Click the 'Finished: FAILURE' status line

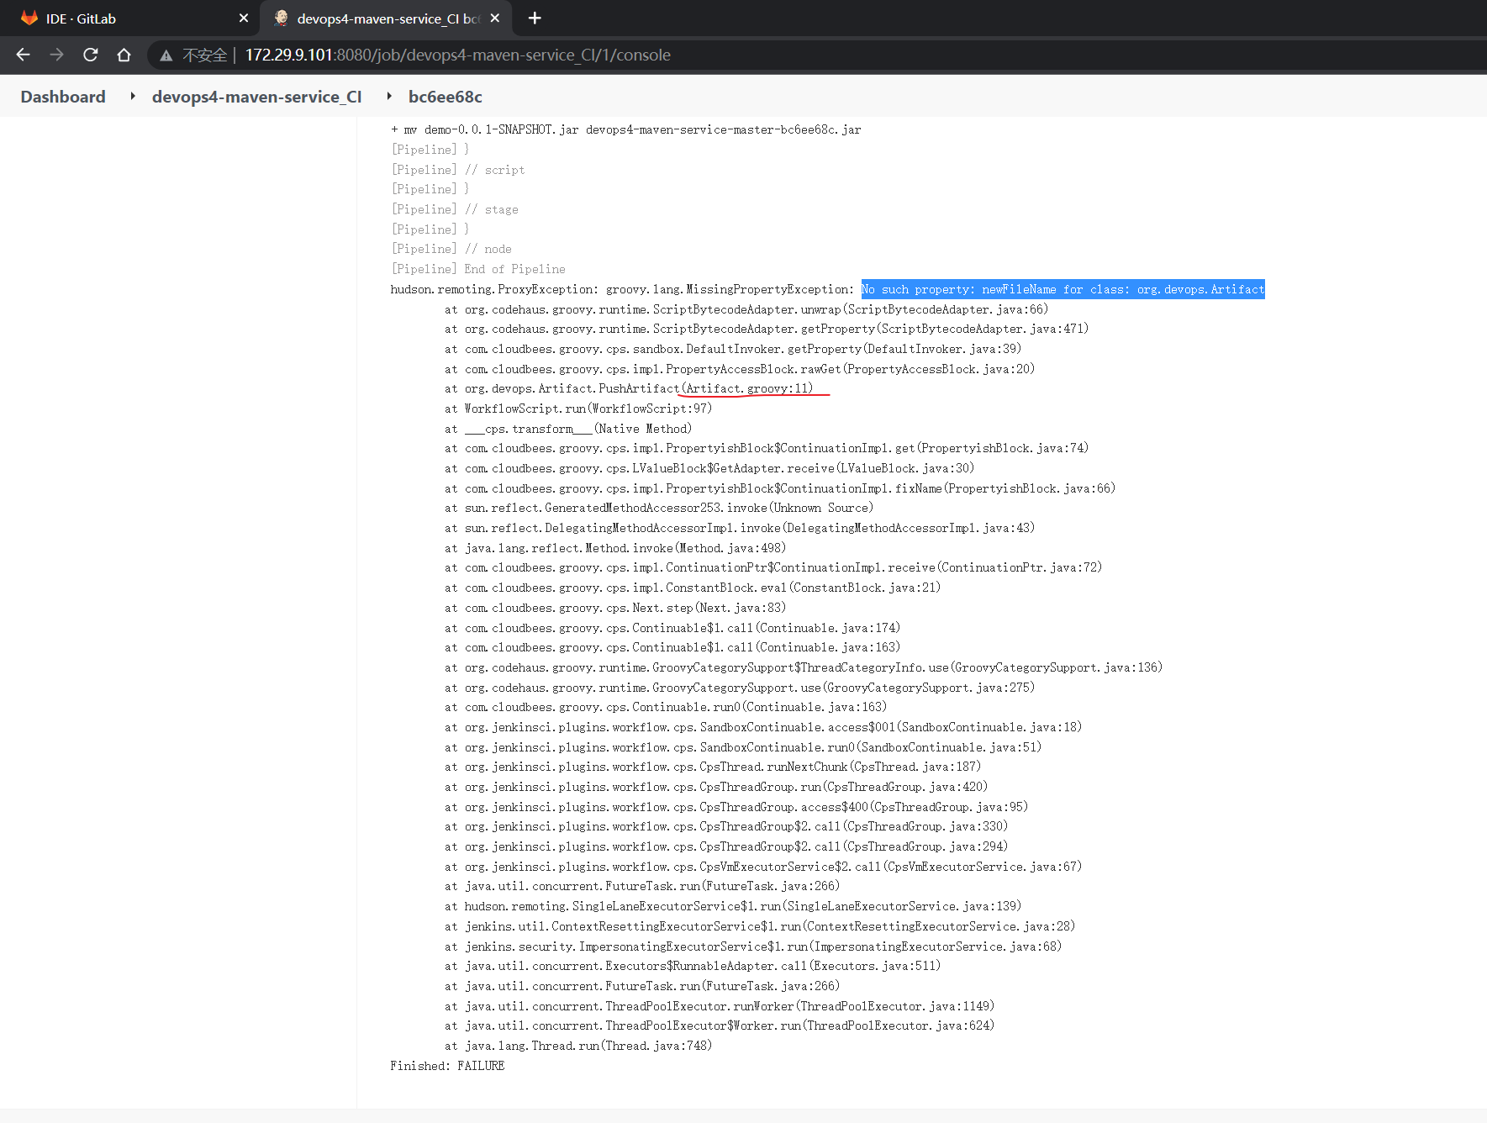[447, 1066]
